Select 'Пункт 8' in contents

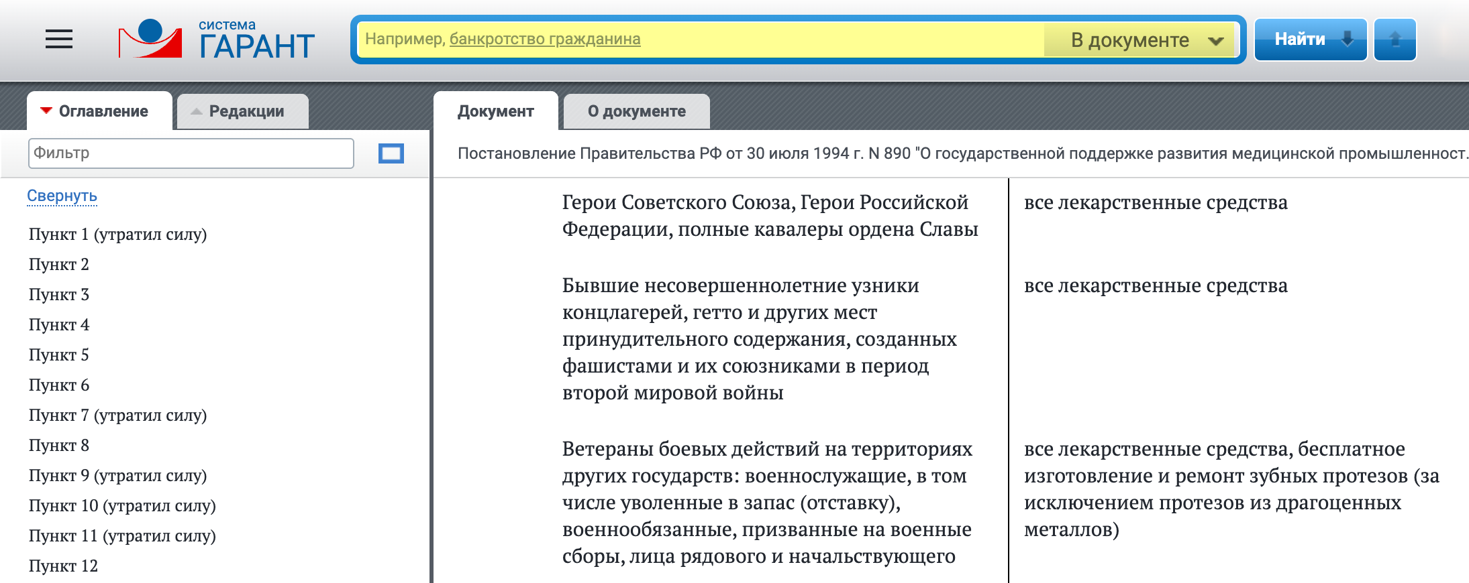coord(58,446)
